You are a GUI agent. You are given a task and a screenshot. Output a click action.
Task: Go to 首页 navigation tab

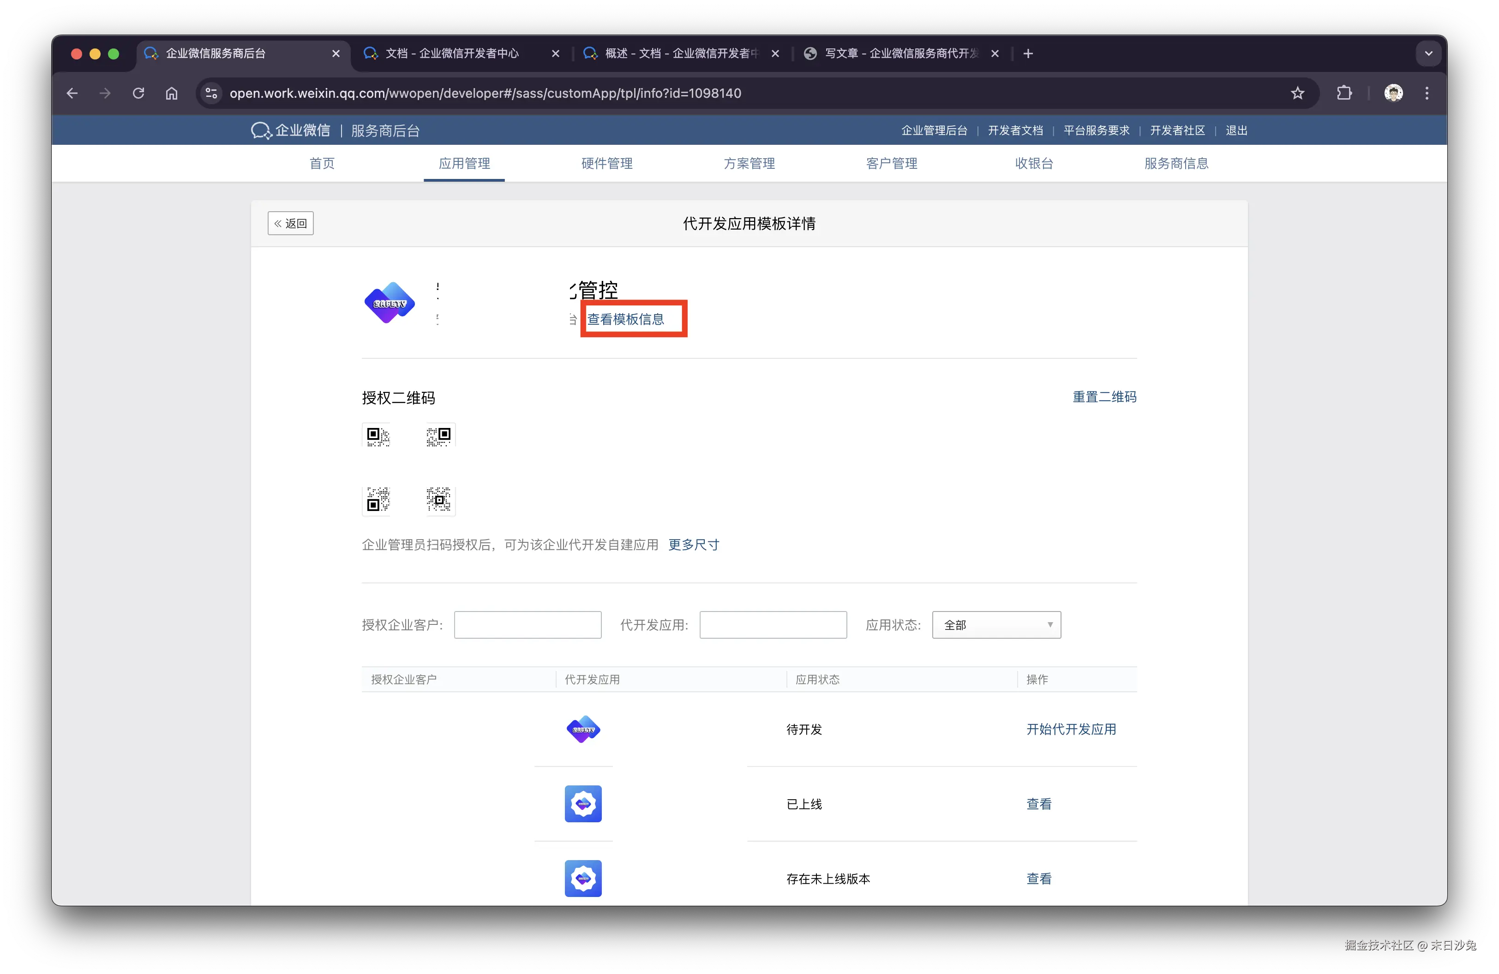point(322,164)
